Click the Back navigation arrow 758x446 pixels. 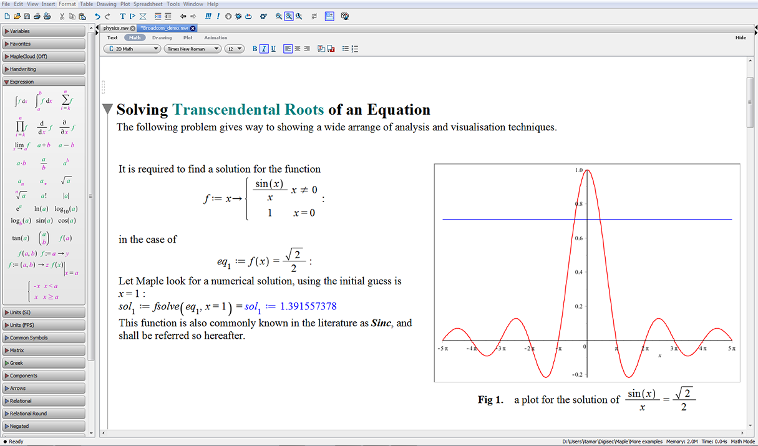[x=183, y=16]
